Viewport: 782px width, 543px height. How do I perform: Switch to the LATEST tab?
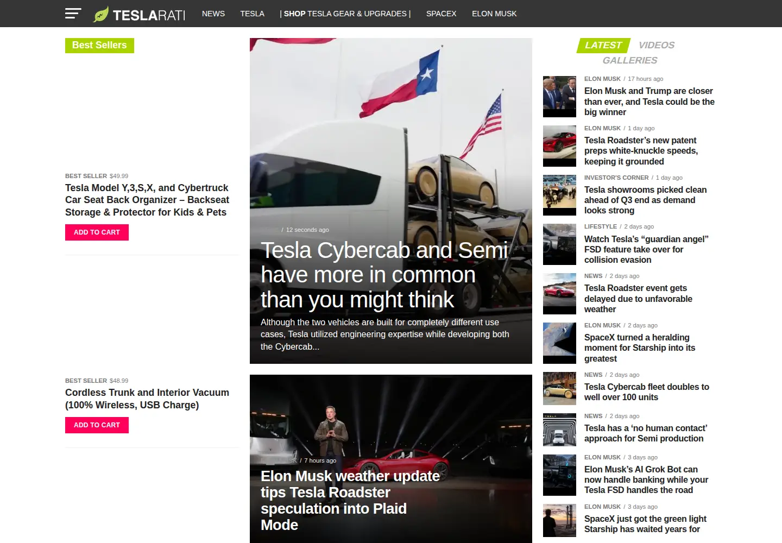click(603, 45)
